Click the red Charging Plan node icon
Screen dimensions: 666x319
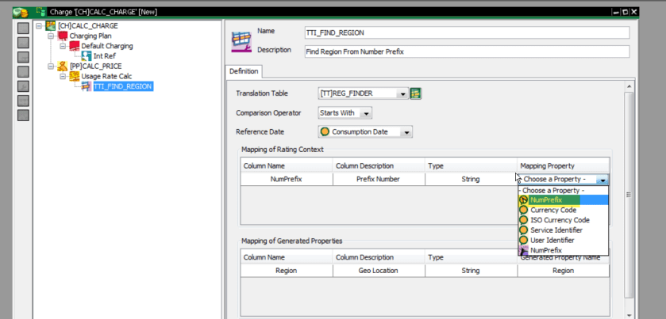(63, 36)
